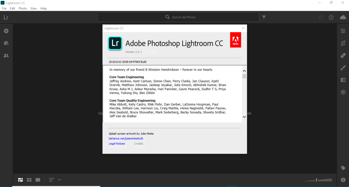Select the Linear Gradient tool
Viewport: 349px width, 187px height.
(343, 80)
